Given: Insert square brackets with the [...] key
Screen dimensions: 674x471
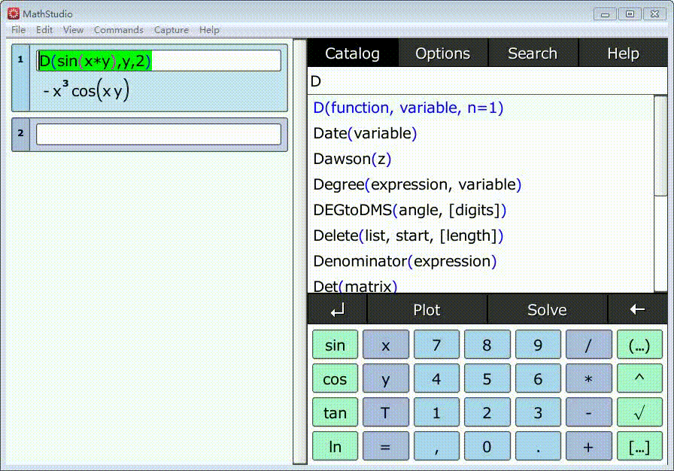Looking at the screenshot, I should click(639, 446).
